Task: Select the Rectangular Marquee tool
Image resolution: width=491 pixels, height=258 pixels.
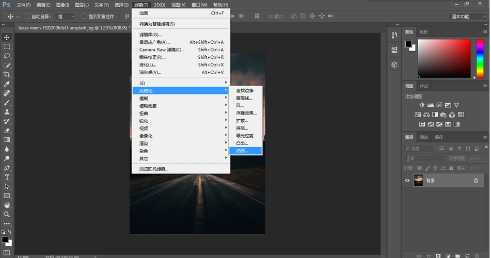Action: [7, 46]
